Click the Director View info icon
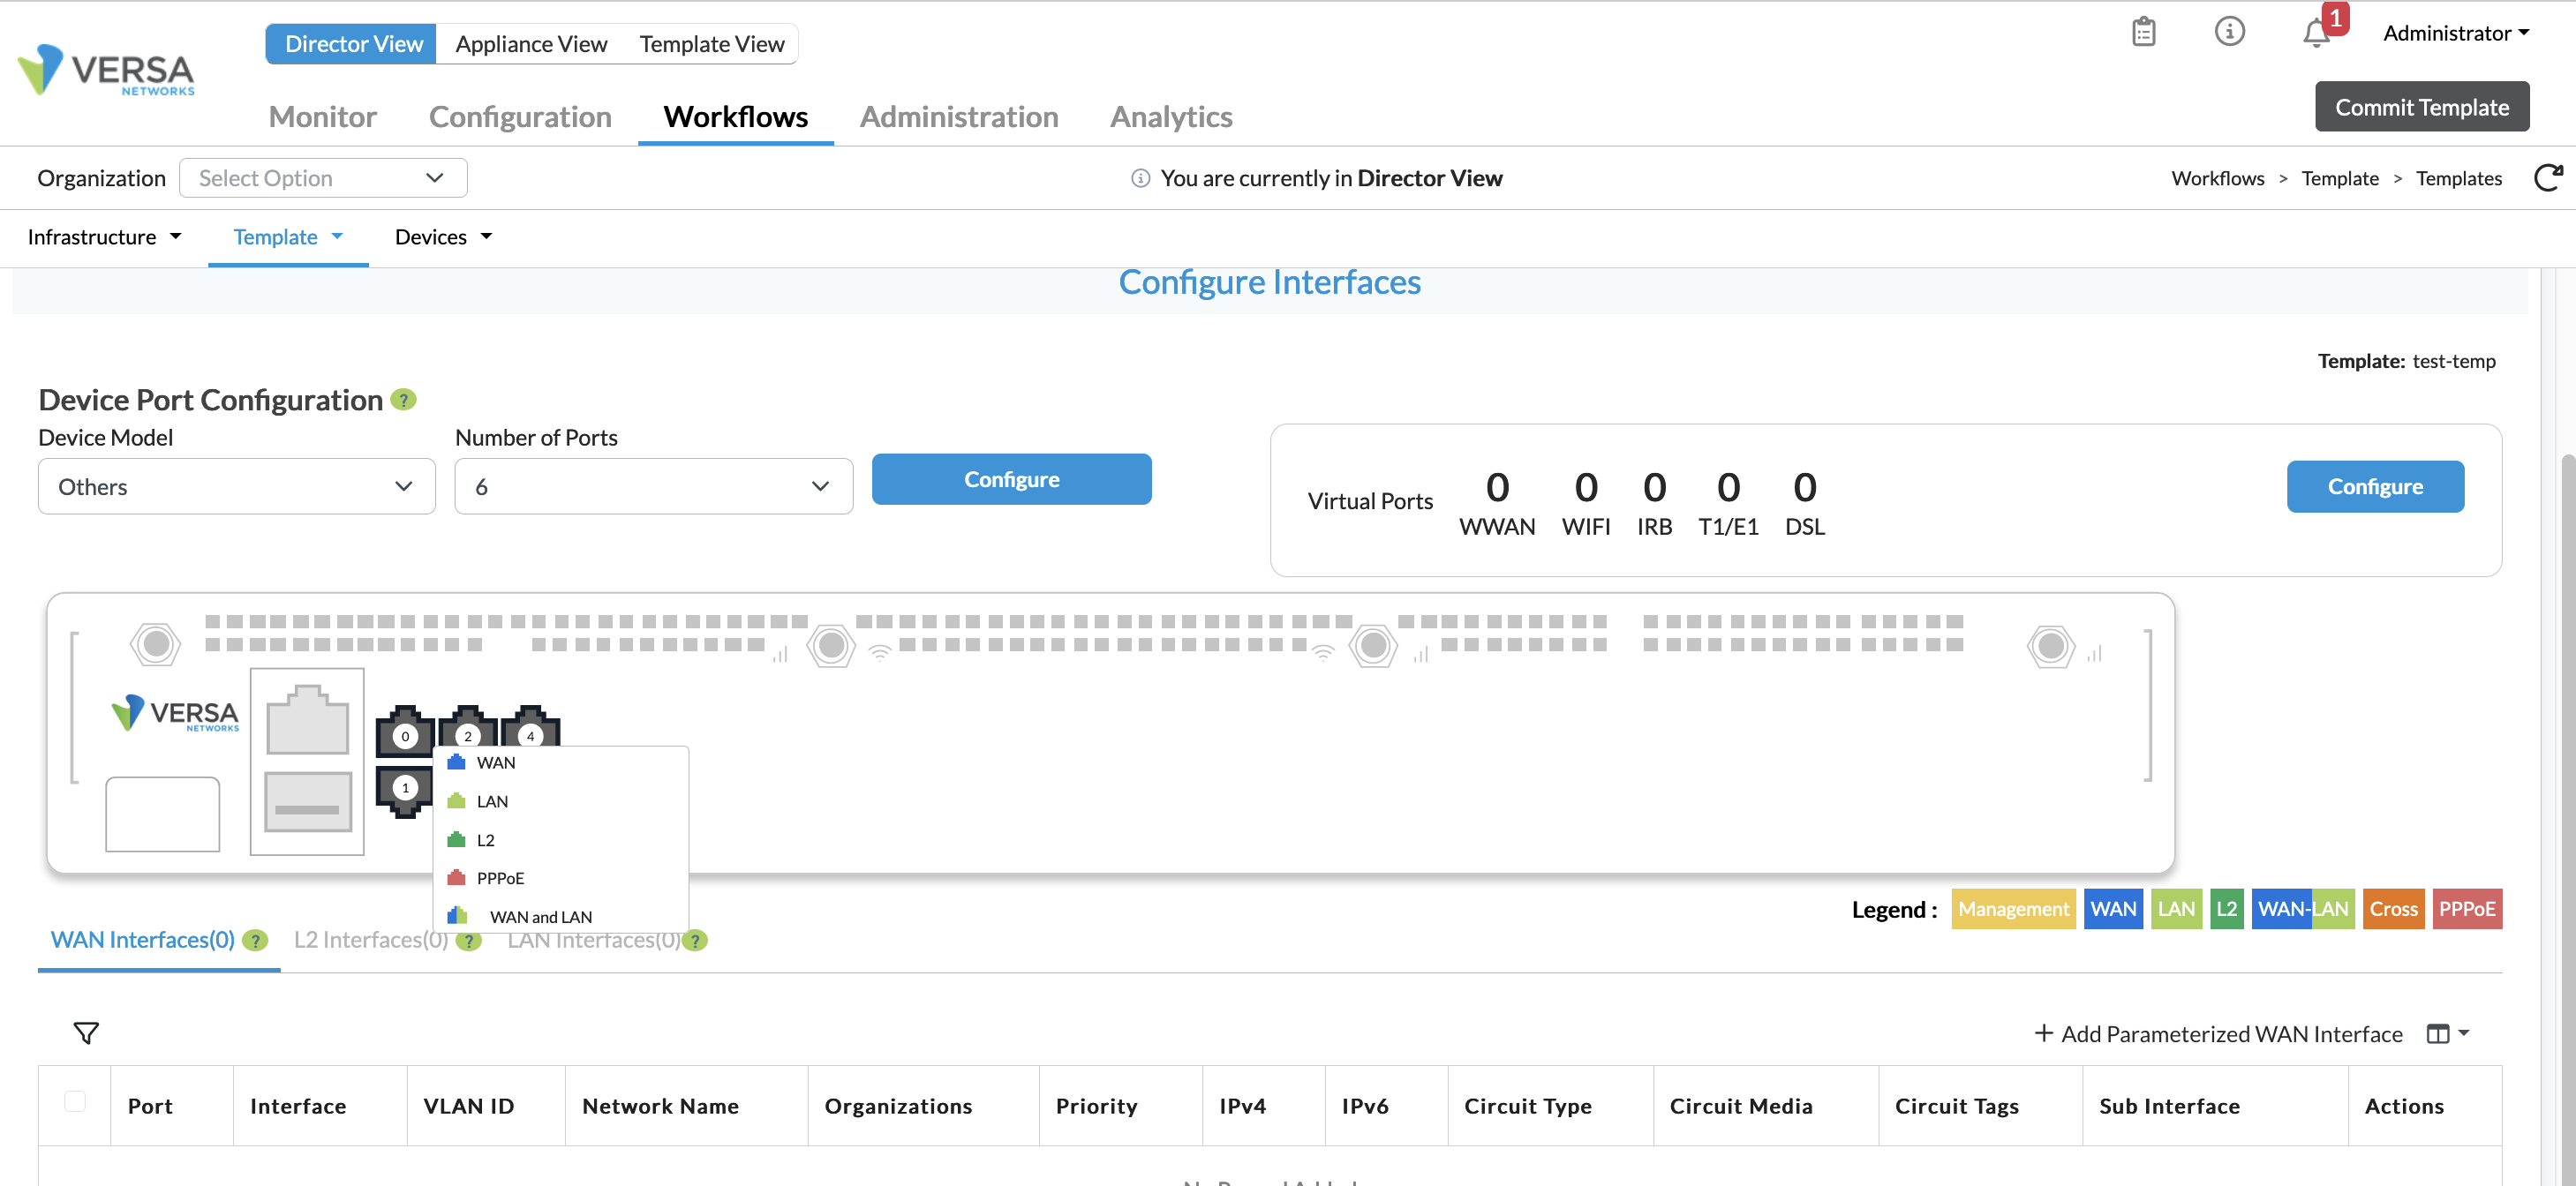Screen dimensions: 2576x1186 pos(1140,178)
